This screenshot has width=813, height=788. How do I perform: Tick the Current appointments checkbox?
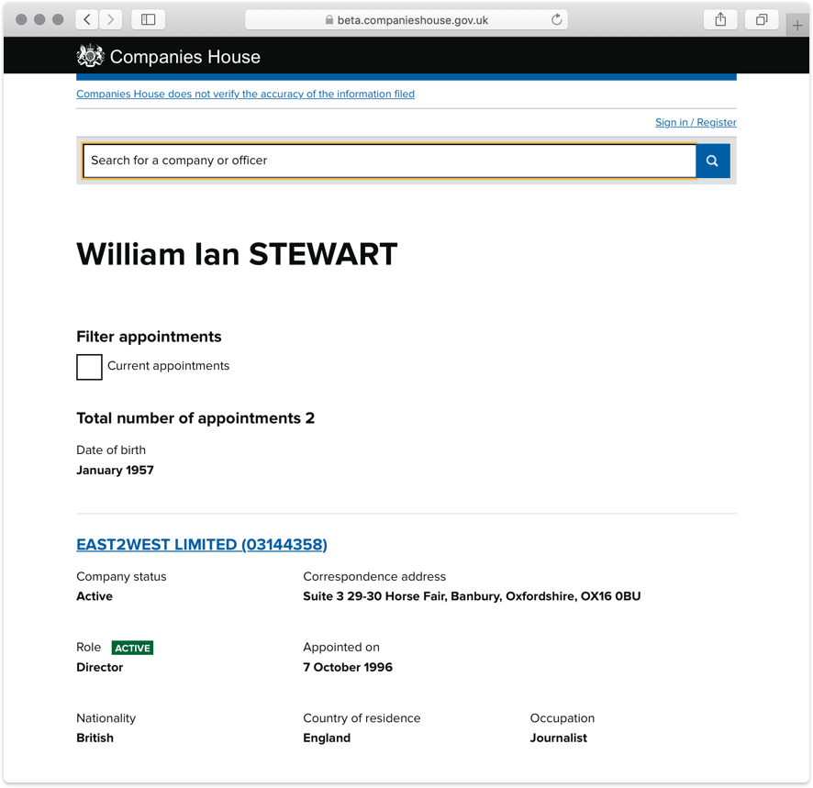pyautogui.click(x=89, y=367)
